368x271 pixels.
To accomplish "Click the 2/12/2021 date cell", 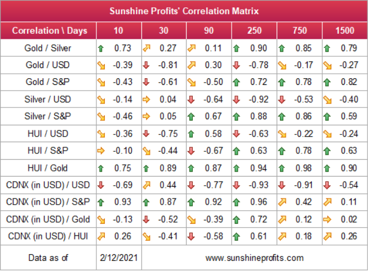I will (119, 258).
